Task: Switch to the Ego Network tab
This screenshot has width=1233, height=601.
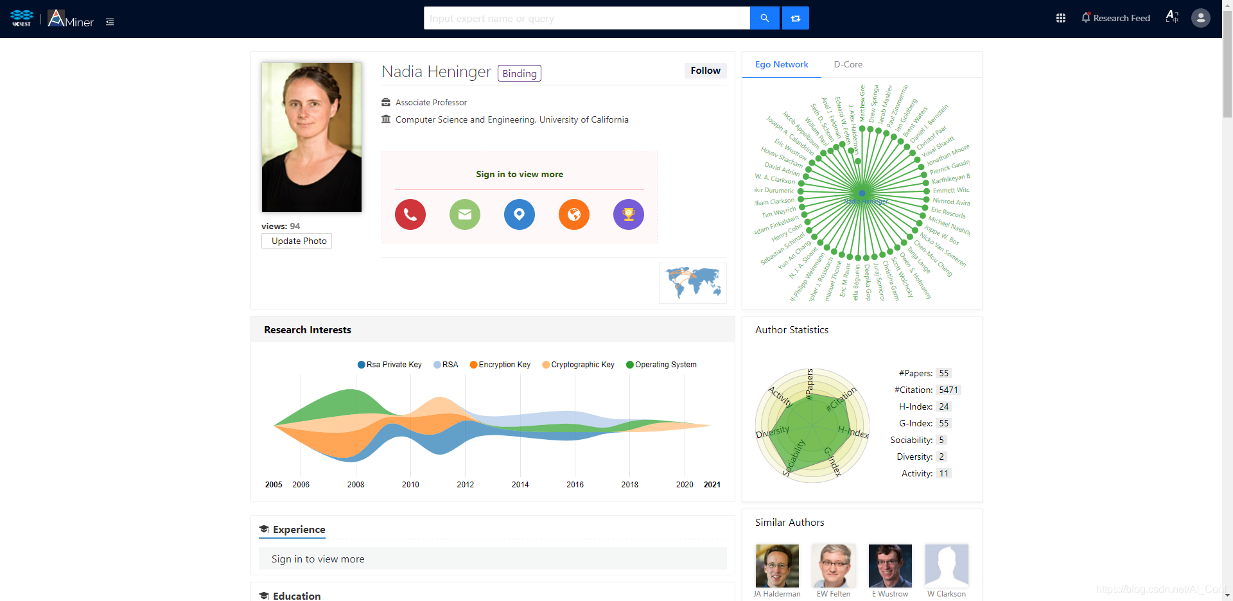Action: tap(782, 65)
